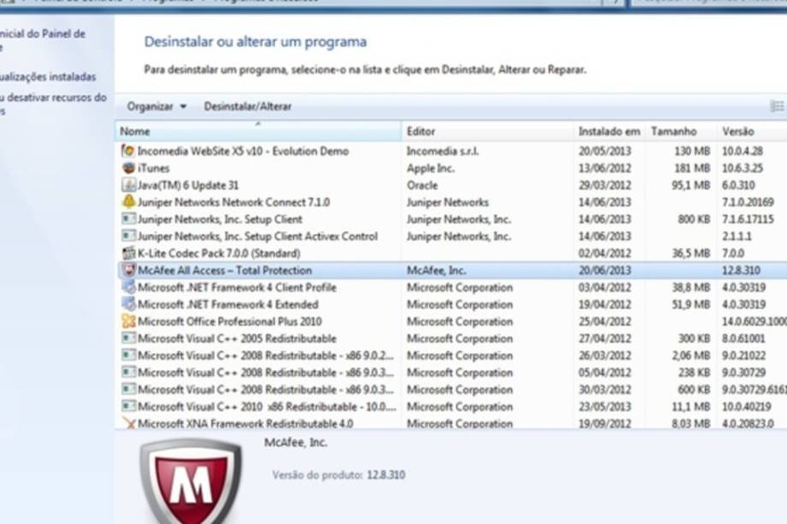
Task: Click the version value 10.6.3.25
Action: (x=743, y=168)
